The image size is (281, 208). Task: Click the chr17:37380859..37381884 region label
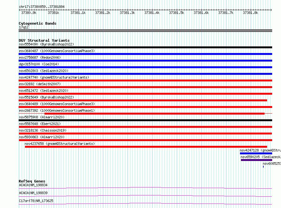click(x=42, y=7)
